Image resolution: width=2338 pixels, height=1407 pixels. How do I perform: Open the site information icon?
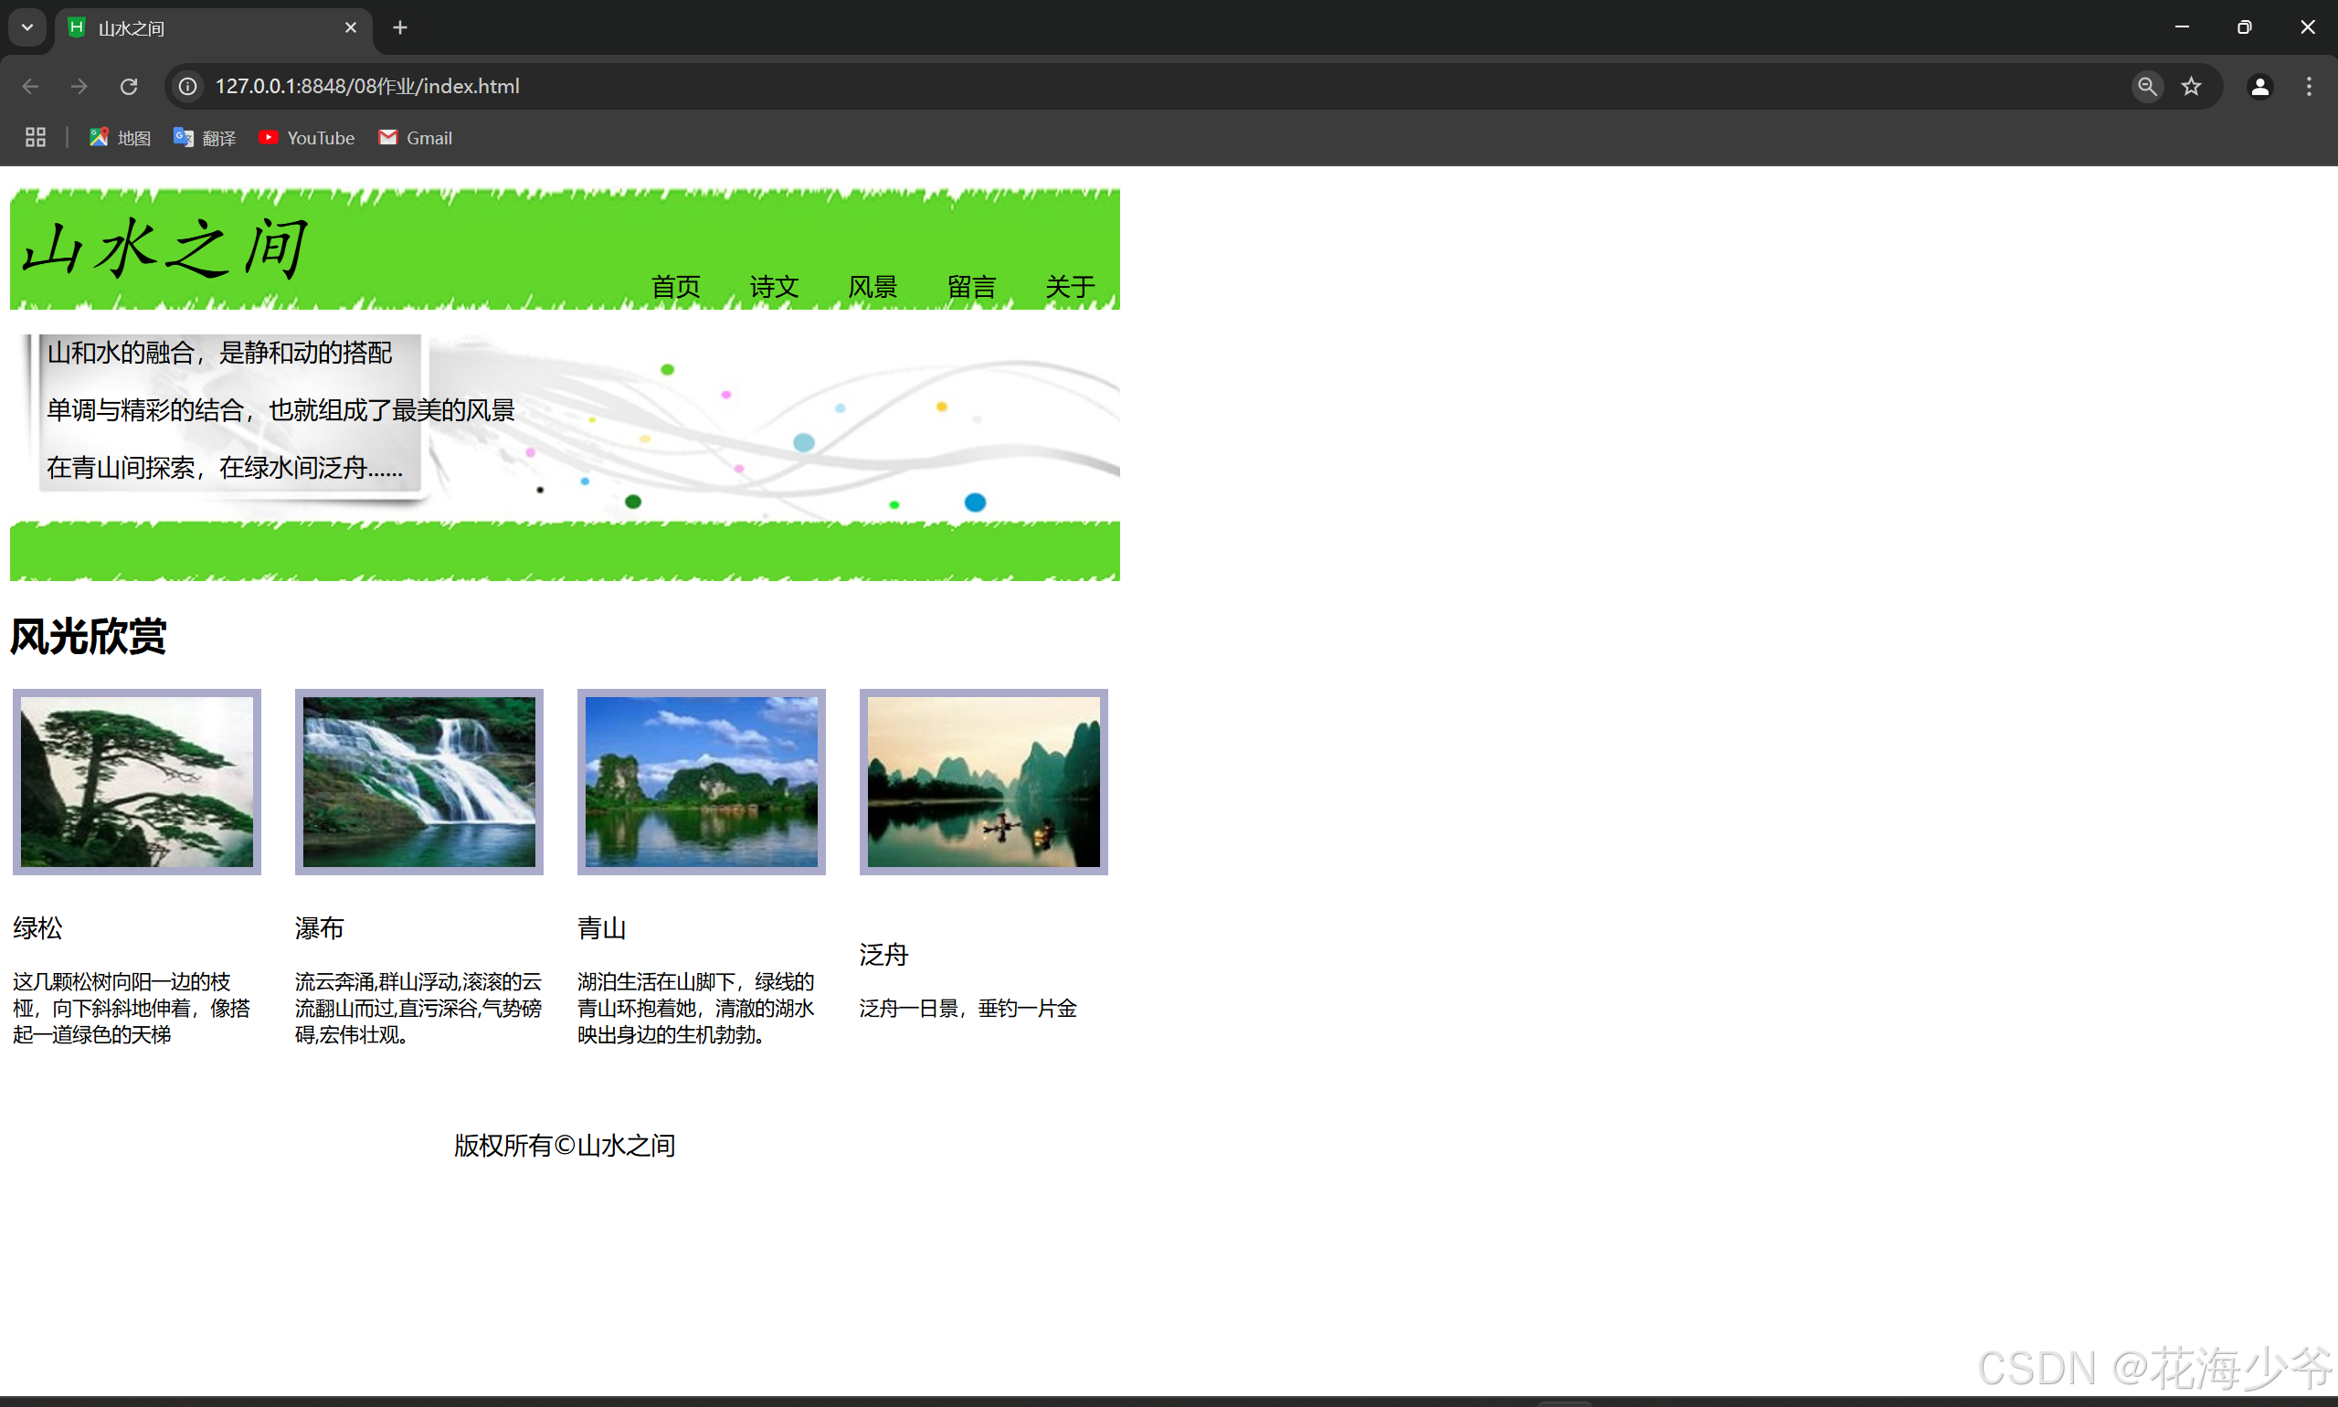tap(189, 86)
